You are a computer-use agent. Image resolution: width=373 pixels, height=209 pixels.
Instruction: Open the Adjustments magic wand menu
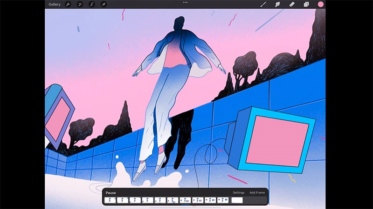80,4
